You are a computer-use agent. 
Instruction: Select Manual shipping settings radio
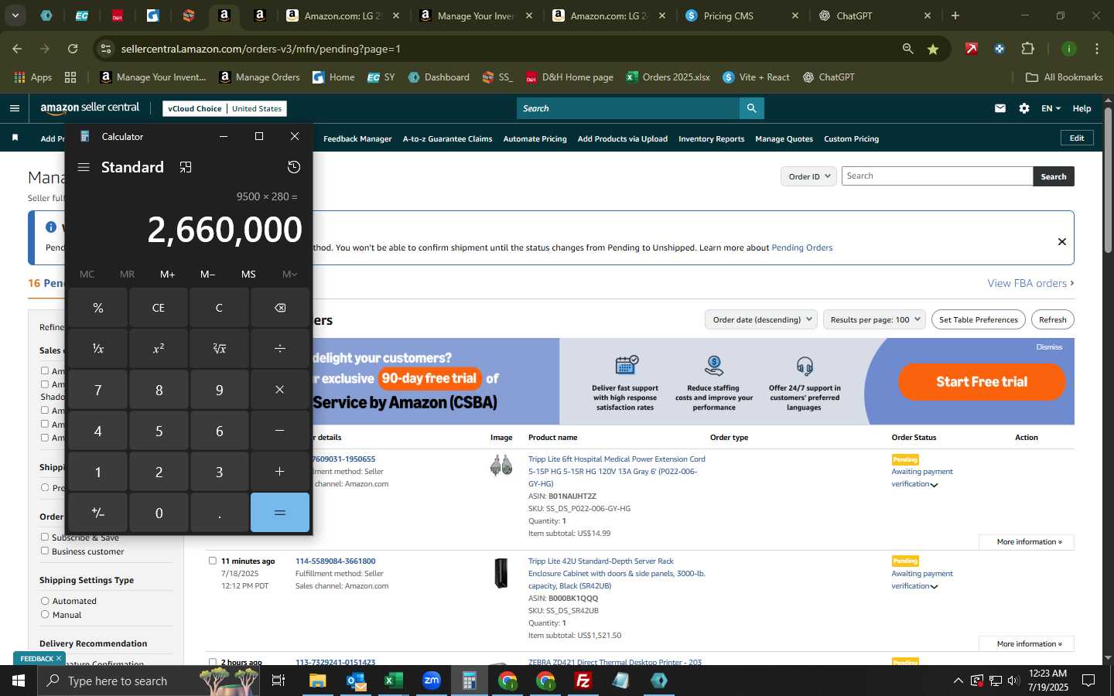[x=45, y=615]
